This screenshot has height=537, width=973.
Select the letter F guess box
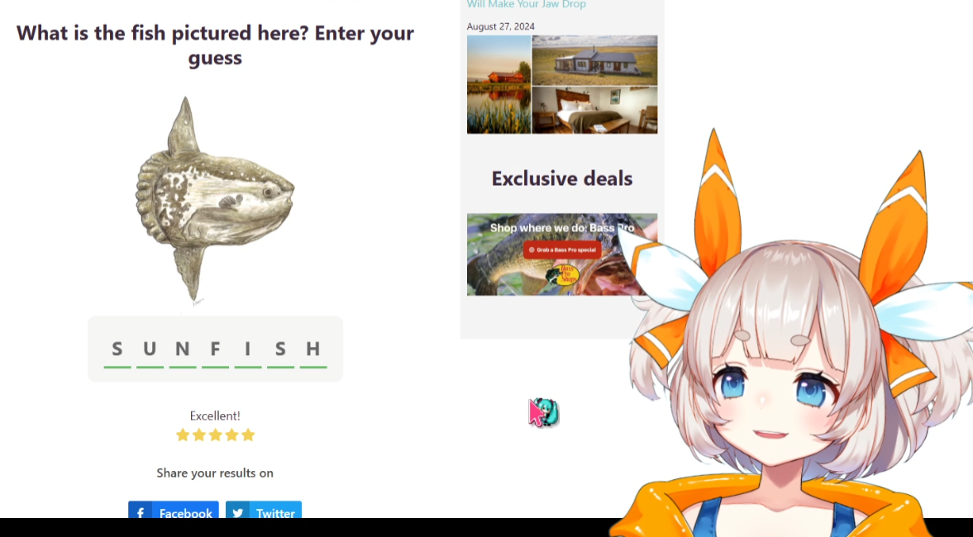pos(215,350)
